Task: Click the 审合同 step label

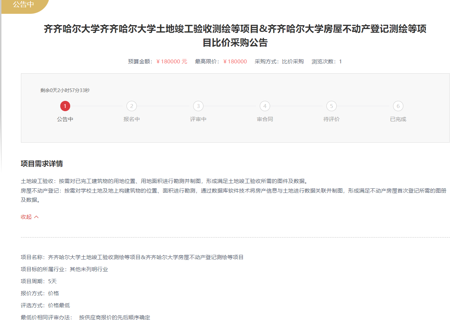Action: click(x=265, y=119)
